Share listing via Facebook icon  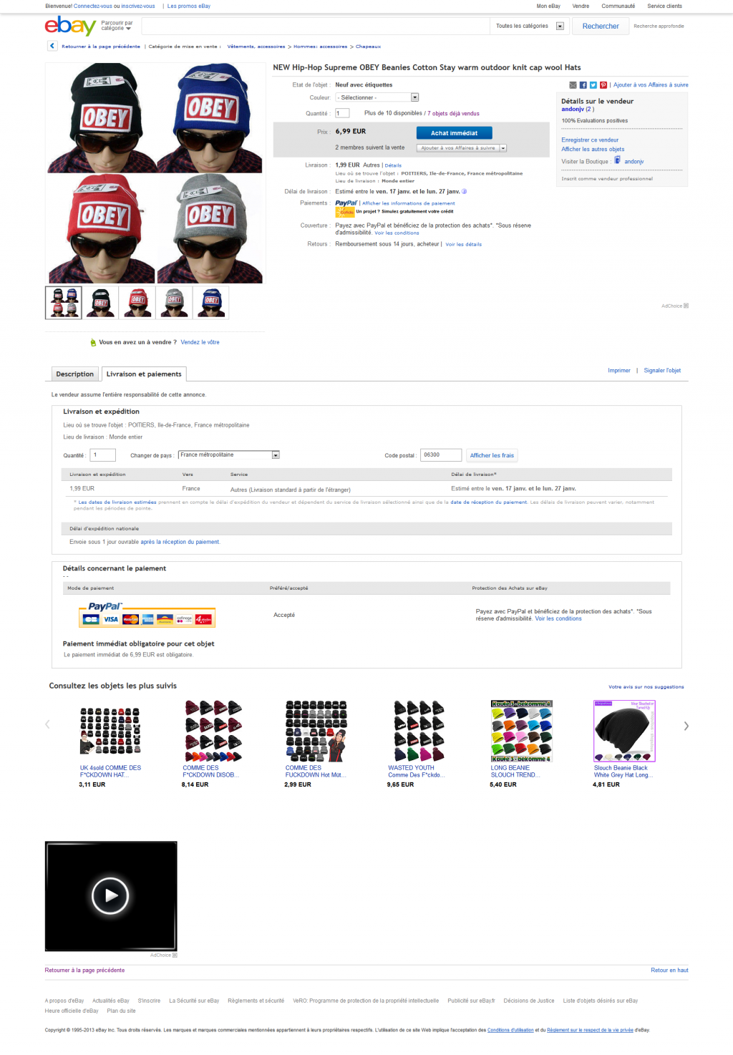coord(583,85)
